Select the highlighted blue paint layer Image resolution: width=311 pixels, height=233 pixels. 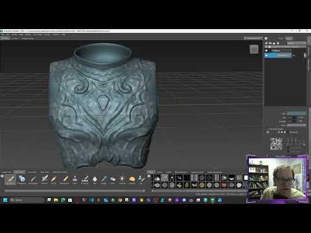278,56
